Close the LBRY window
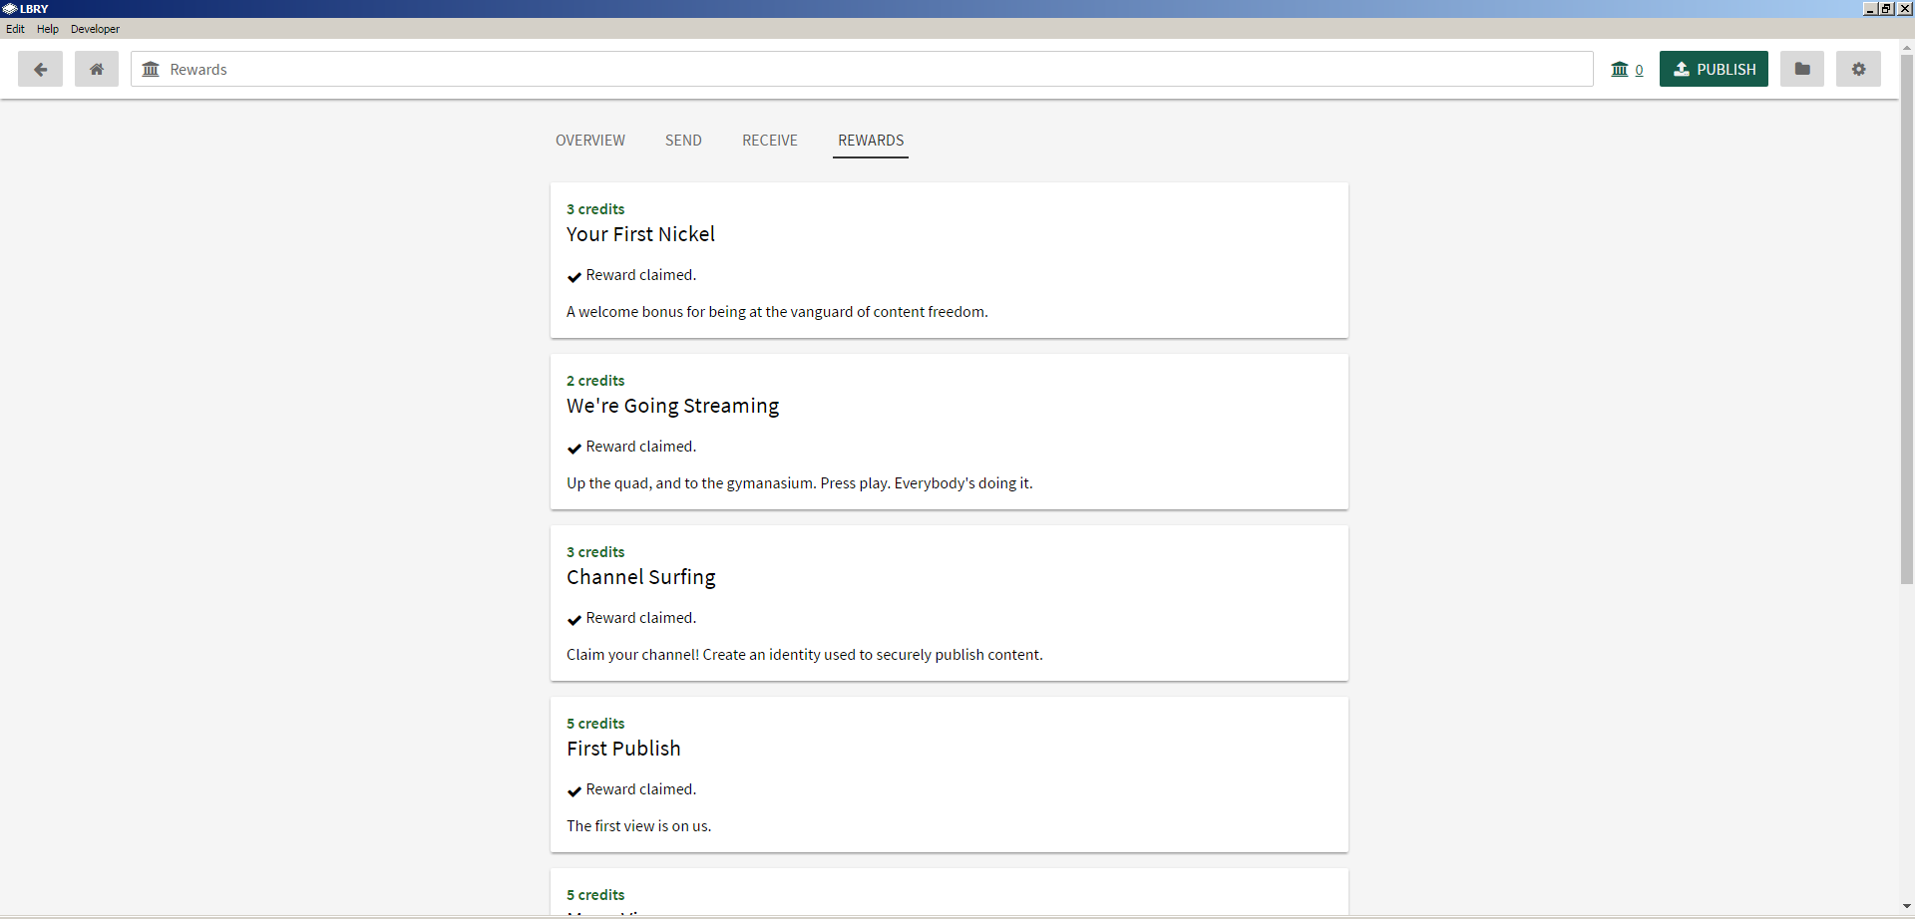Screen dimensions: 1915x919 pos(1904,9)
